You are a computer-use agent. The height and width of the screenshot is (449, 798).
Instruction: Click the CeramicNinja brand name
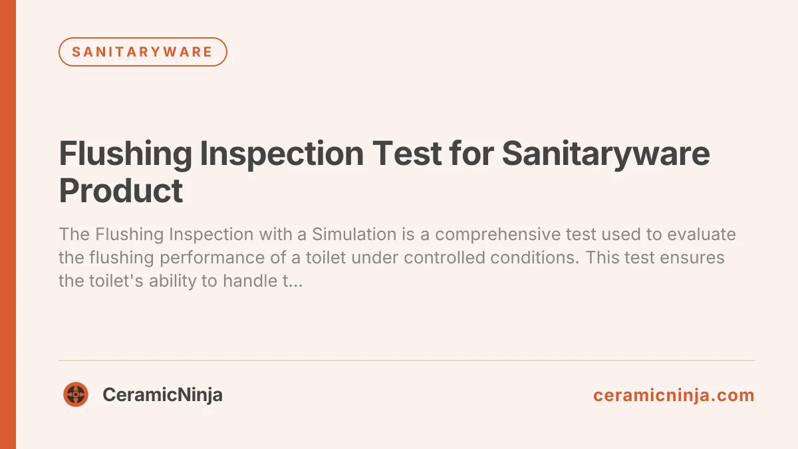[162, 395]
